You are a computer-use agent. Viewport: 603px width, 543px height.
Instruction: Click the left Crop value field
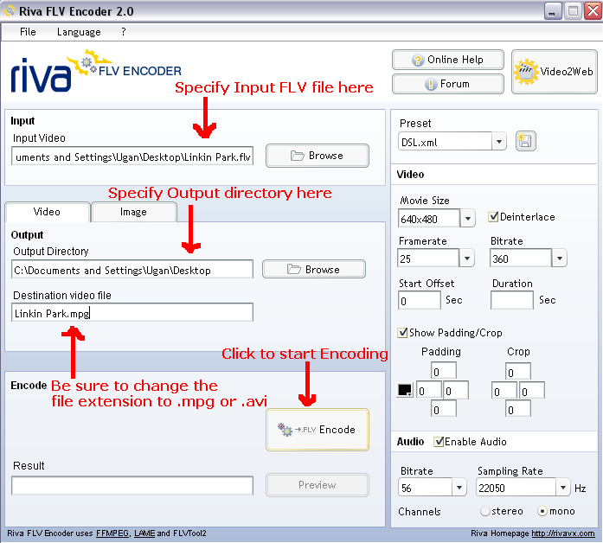[504, 391]
